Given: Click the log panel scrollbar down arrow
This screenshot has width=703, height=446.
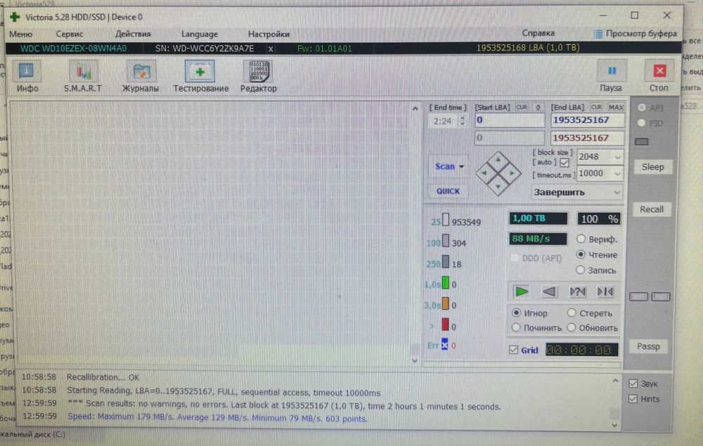Looking at the screenshot, I should tap(614, 425).
